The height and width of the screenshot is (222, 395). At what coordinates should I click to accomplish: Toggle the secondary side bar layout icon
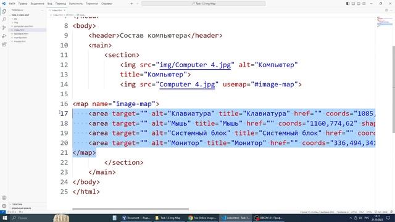[x=359, y=4]
